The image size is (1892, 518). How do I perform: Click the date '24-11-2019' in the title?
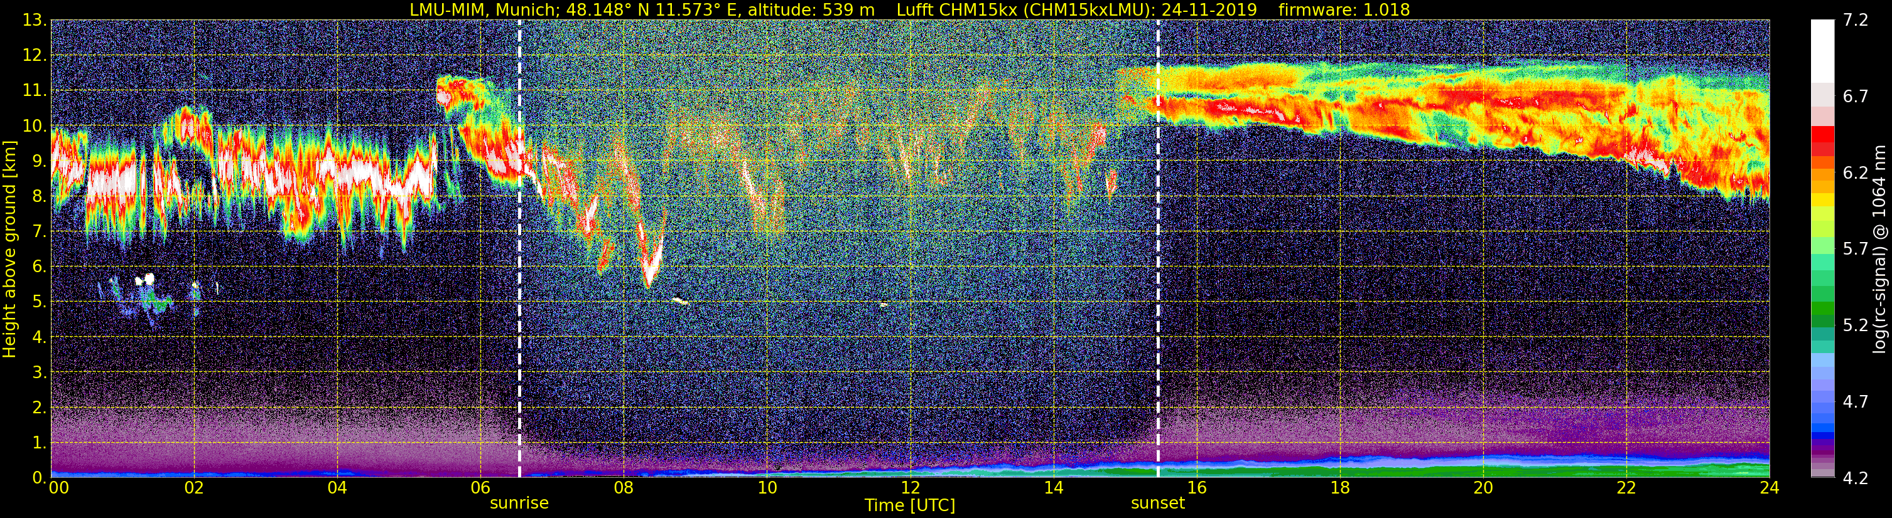(1209, 9)
